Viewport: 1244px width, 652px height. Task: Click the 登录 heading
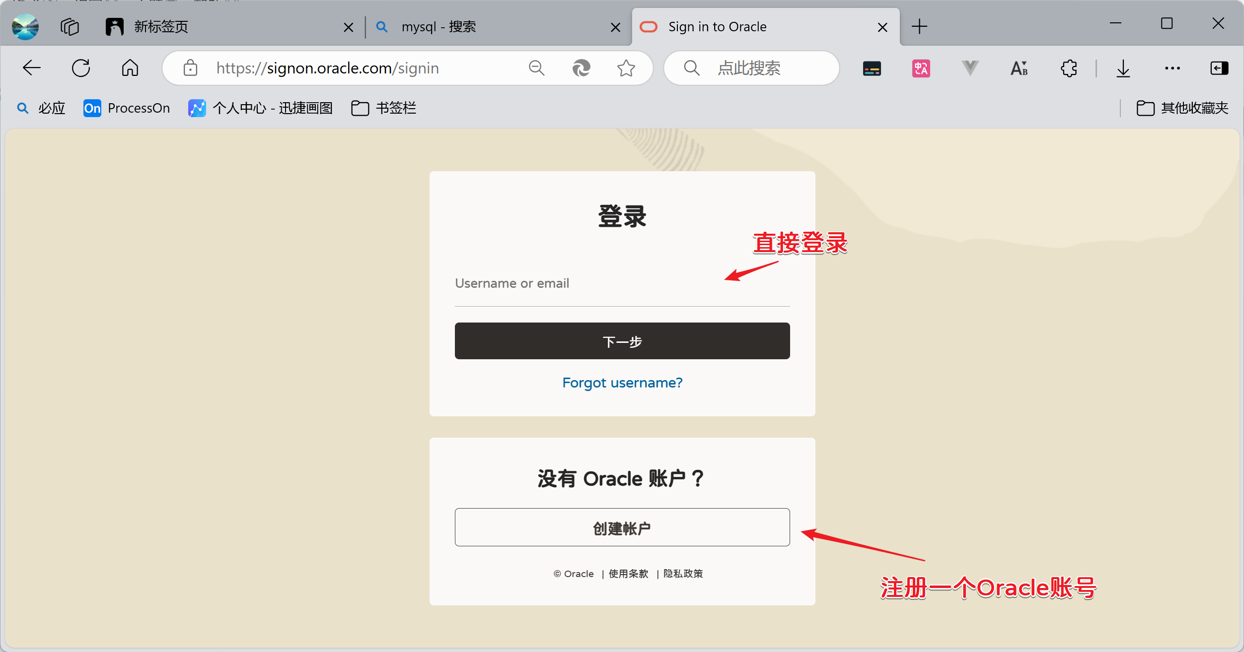(x=622, y=216)
